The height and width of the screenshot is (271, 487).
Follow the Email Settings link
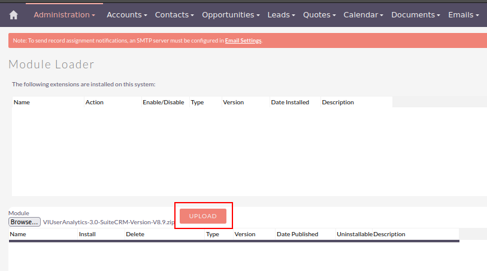point(243,41)
